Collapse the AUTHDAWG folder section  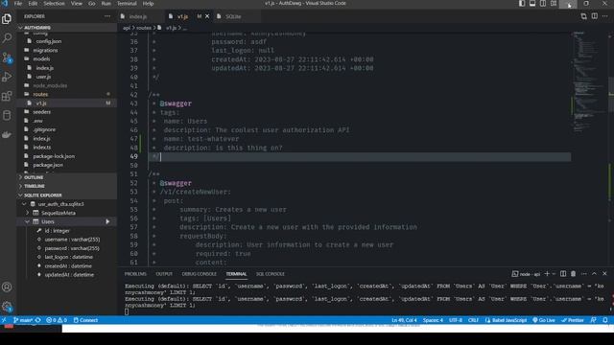[66, 28]
